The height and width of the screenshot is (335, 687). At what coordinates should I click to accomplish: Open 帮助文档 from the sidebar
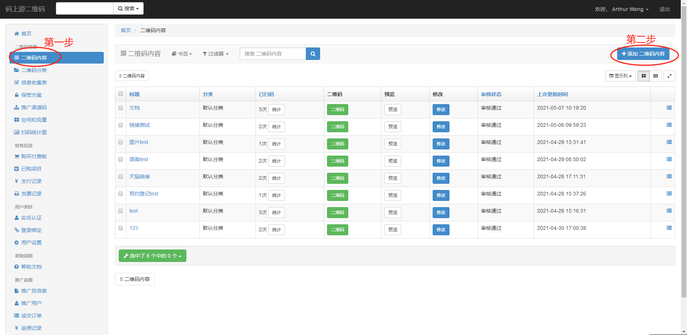click(31, 267)
